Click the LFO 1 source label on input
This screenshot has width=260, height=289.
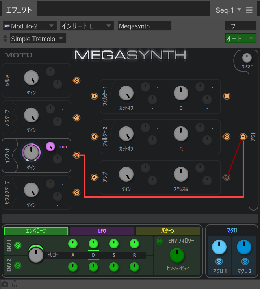[x=63, y=147]
